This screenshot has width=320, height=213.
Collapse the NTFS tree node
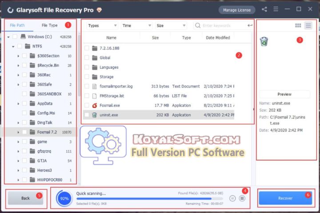click(x=13, y=47)
